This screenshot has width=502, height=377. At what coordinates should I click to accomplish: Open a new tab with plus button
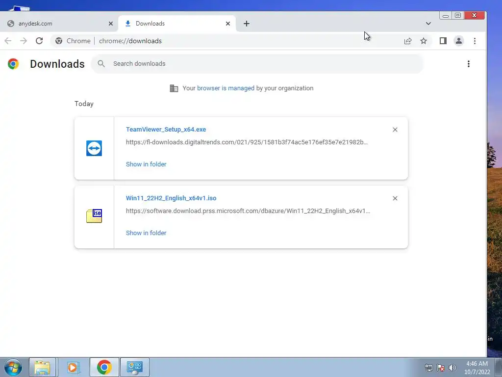pyautogui.click(x=247, y=24)
